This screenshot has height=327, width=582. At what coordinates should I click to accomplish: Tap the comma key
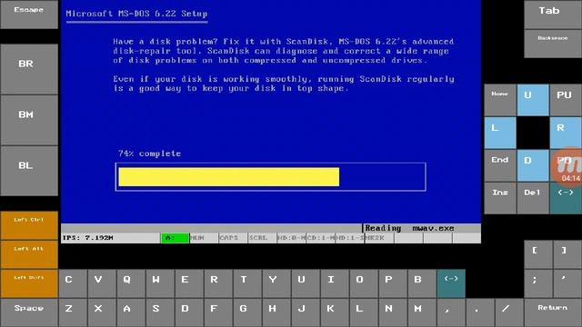(x=451, y=312)
